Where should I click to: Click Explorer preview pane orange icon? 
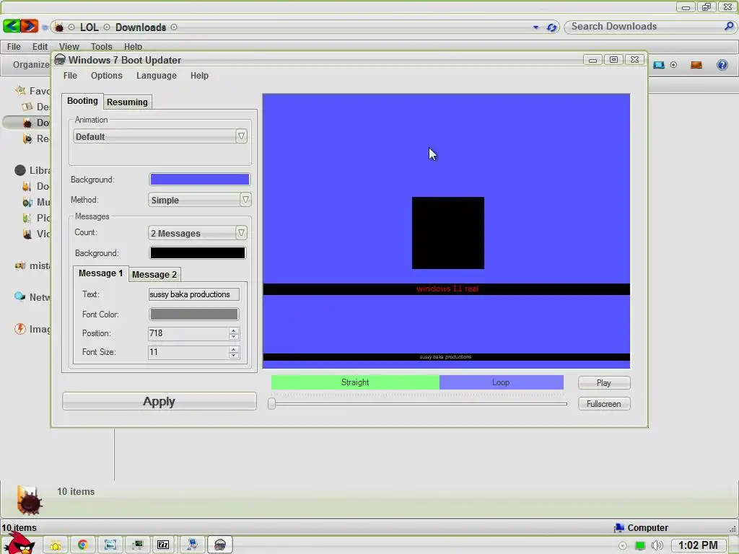(696, 65)
